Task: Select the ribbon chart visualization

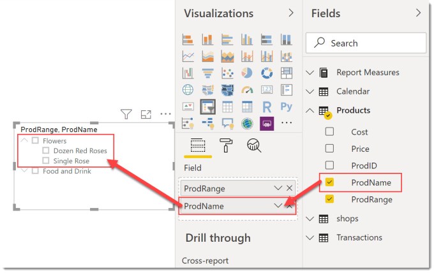Action: [x=286, y=56]
